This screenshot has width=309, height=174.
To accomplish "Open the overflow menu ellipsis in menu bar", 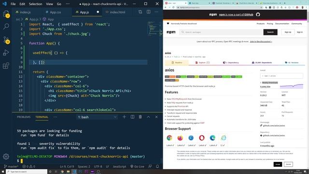I will click(x=68, y=4).
